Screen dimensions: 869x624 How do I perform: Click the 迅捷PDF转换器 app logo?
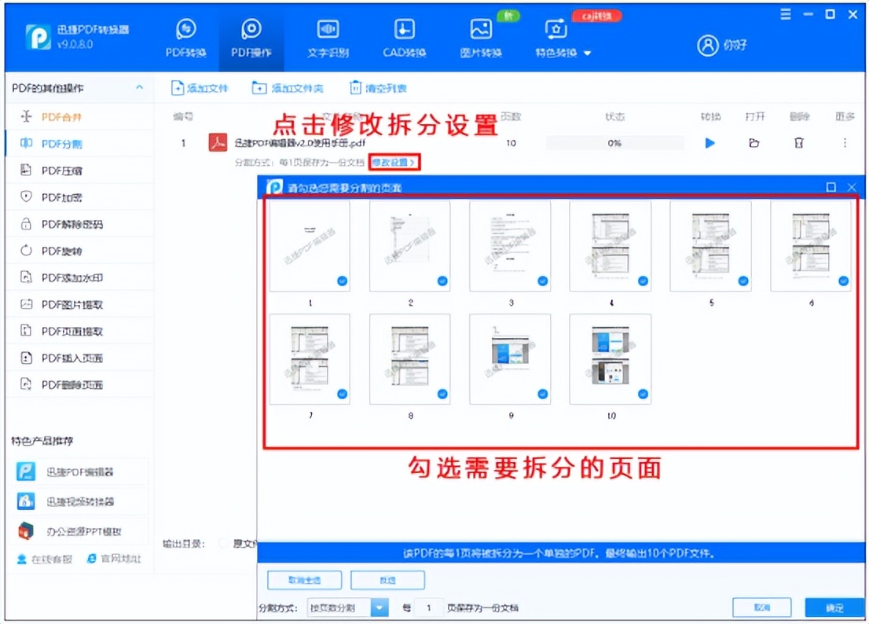pos(38,37)
